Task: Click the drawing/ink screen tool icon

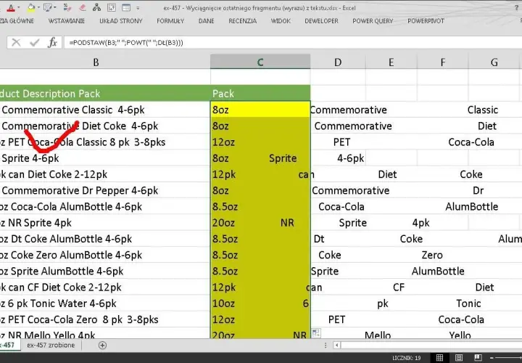Action: tap(48, 7)
